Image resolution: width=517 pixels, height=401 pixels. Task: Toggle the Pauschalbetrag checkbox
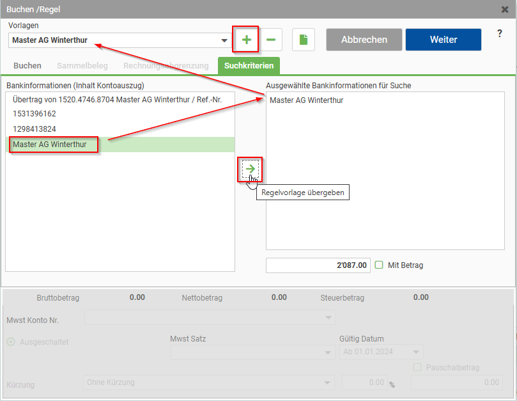coord(417,367)
